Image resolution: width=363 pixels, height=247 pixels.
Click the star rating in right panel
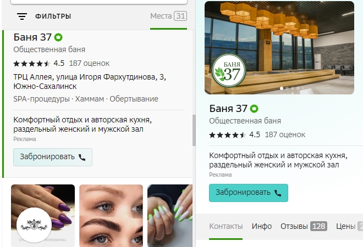(228, 135)
